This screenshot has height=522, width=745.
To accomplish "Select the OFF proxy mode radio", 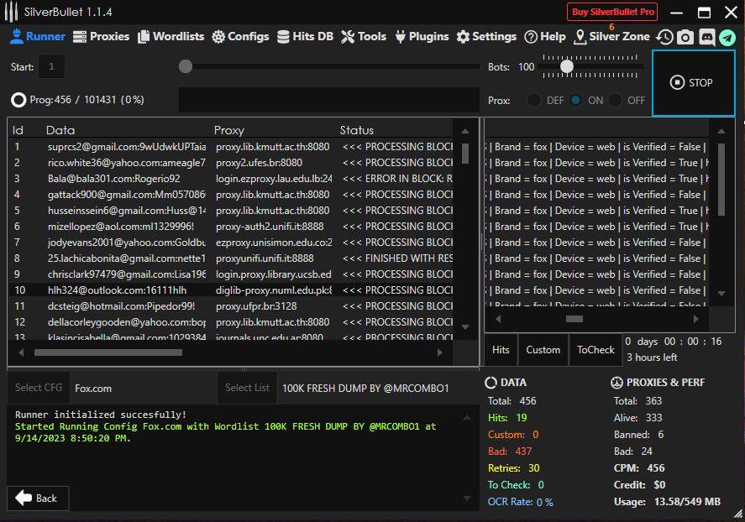I will [x=616, y=100].
